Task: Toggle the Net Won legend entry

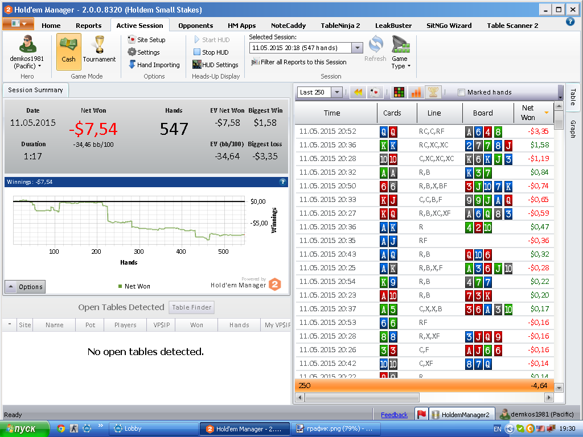Action: pos(134,286)
